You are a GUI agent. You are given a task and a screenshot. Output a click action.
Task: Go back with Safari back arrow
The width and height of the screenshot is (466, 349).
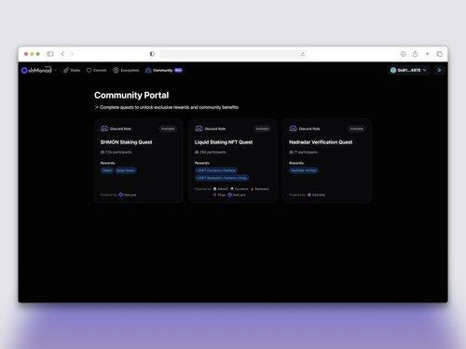pos(62,54)
